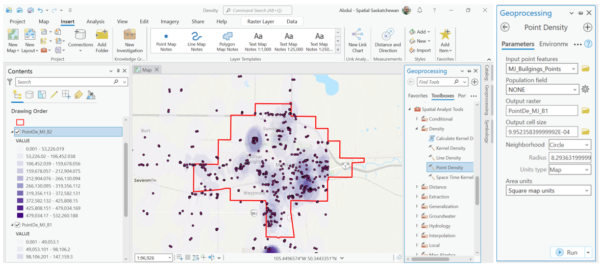The width and height of the screenshot is (601, 266).
Task: Open the Neighborhood Circle dropdown
Action: 569,145
